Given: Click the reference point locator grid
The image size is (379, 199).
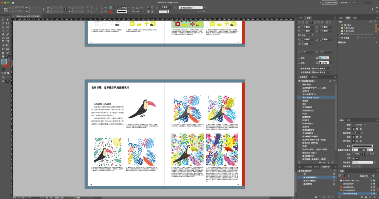Looking at the screenshot, I should (6, 9).
